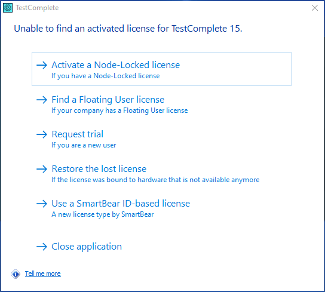The height and width of the screenshot is (292, 325).
Task: Click the 'A new license type by SmartBear' description
Action: (x=103, y=214)
